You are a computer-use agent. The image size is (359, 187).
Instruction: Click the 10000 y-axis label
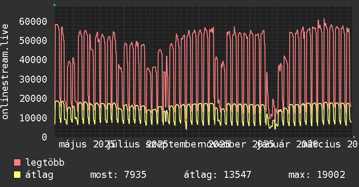[x=33, y=118]
